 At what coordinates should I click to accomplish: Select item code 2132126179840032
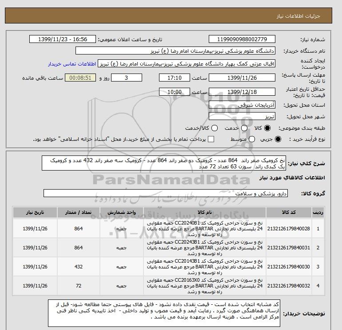click(x=289, y=286)
